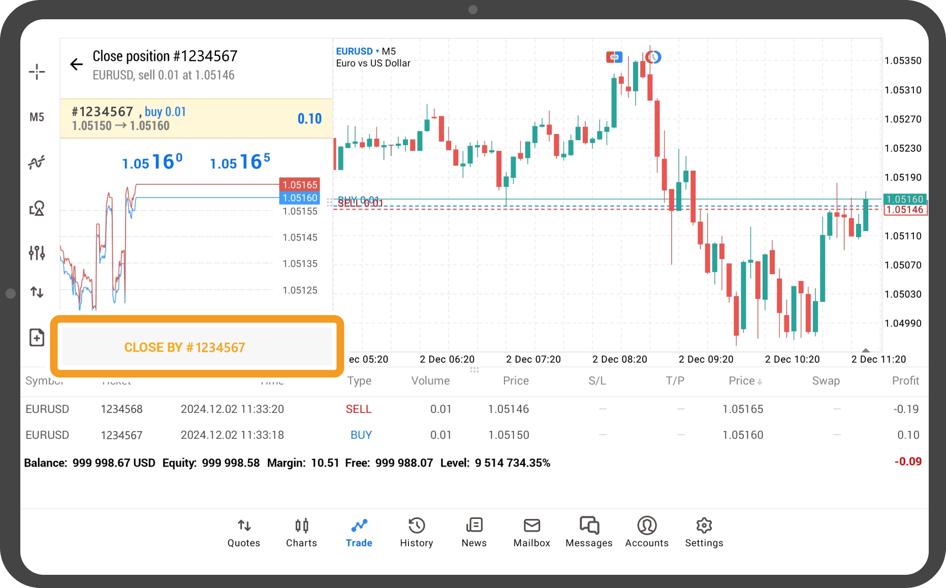This screenshot has height=588, width=946.
Task: Switch to the Quotes tab
Action: pyautogui.click(x=243, y=532)
